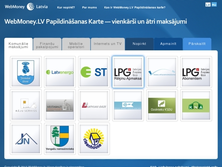This screenshot has height=167, width=222.
Task: Open LPG Rēķinu Apmaksa tile
Action: tap(128, 72)
